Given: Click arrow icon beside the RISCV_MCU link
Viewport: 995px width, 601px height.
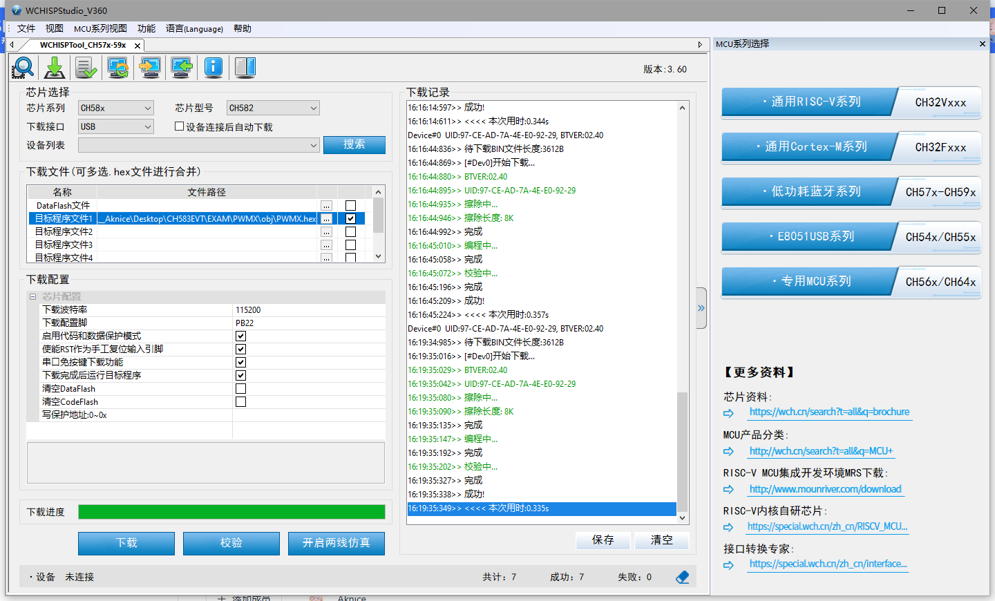Looking at the screenshot, I should tap(728, 527).
